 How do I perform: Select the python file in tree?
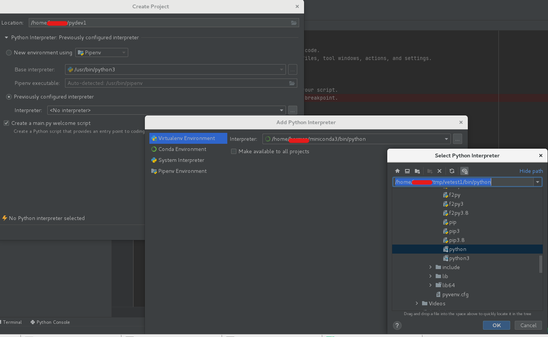467,249
